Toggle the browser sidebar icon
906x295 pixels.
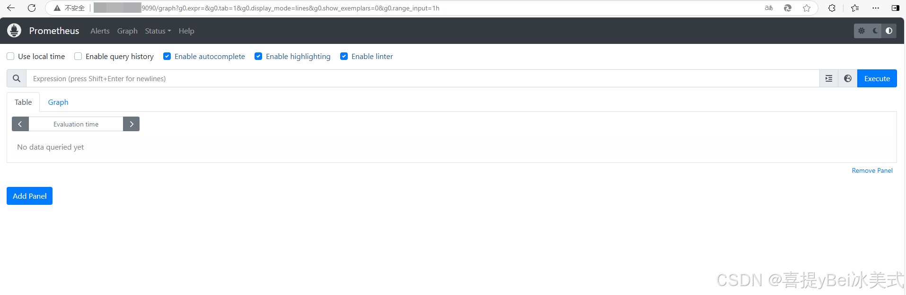coord(896,8)
